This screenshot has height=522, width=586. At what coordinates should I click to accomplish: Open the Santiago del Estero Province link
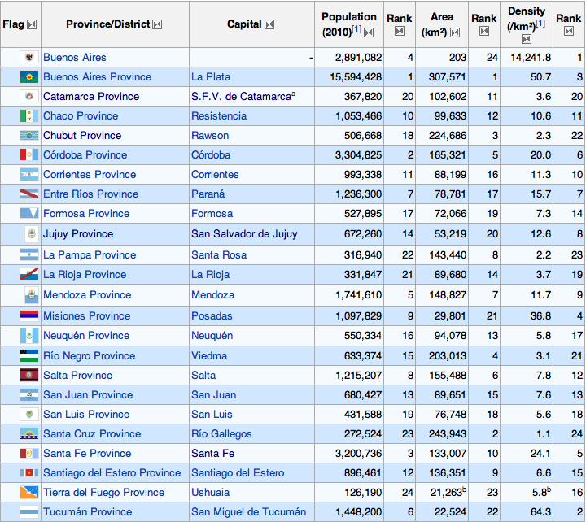point(112,472)
